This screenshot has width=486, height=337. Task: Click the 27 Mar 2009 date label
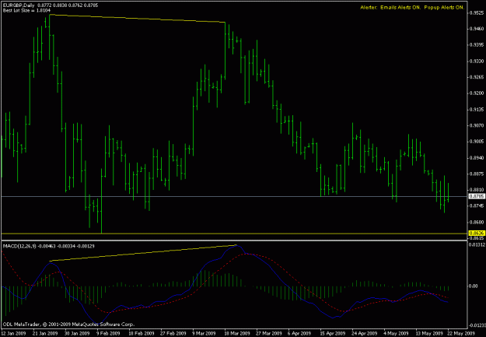(x=268, y=334)
